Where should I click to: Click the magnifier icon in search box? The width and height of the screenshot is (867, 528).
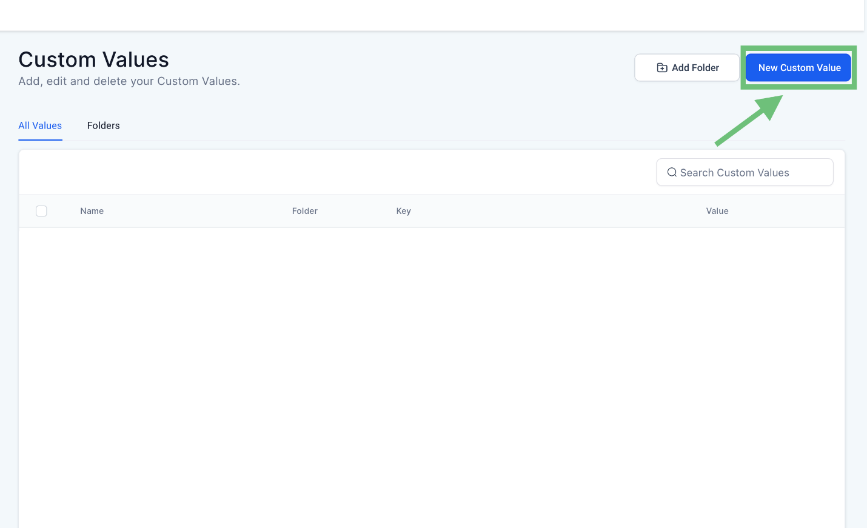[x=672, y=173]
